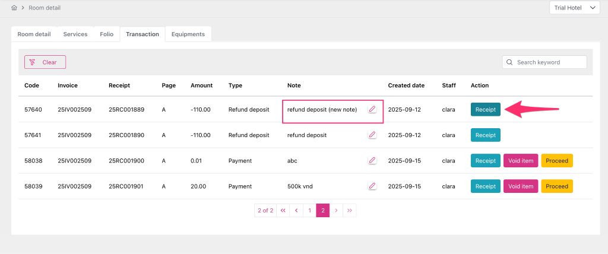Screen dimensions: 608x254
Task: Edit the 'abc' note pencil icon
Action: 372,160
